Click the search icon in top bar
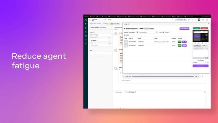Image resolution: width=218 pixels, height=123 pixels. pos(173,20)
